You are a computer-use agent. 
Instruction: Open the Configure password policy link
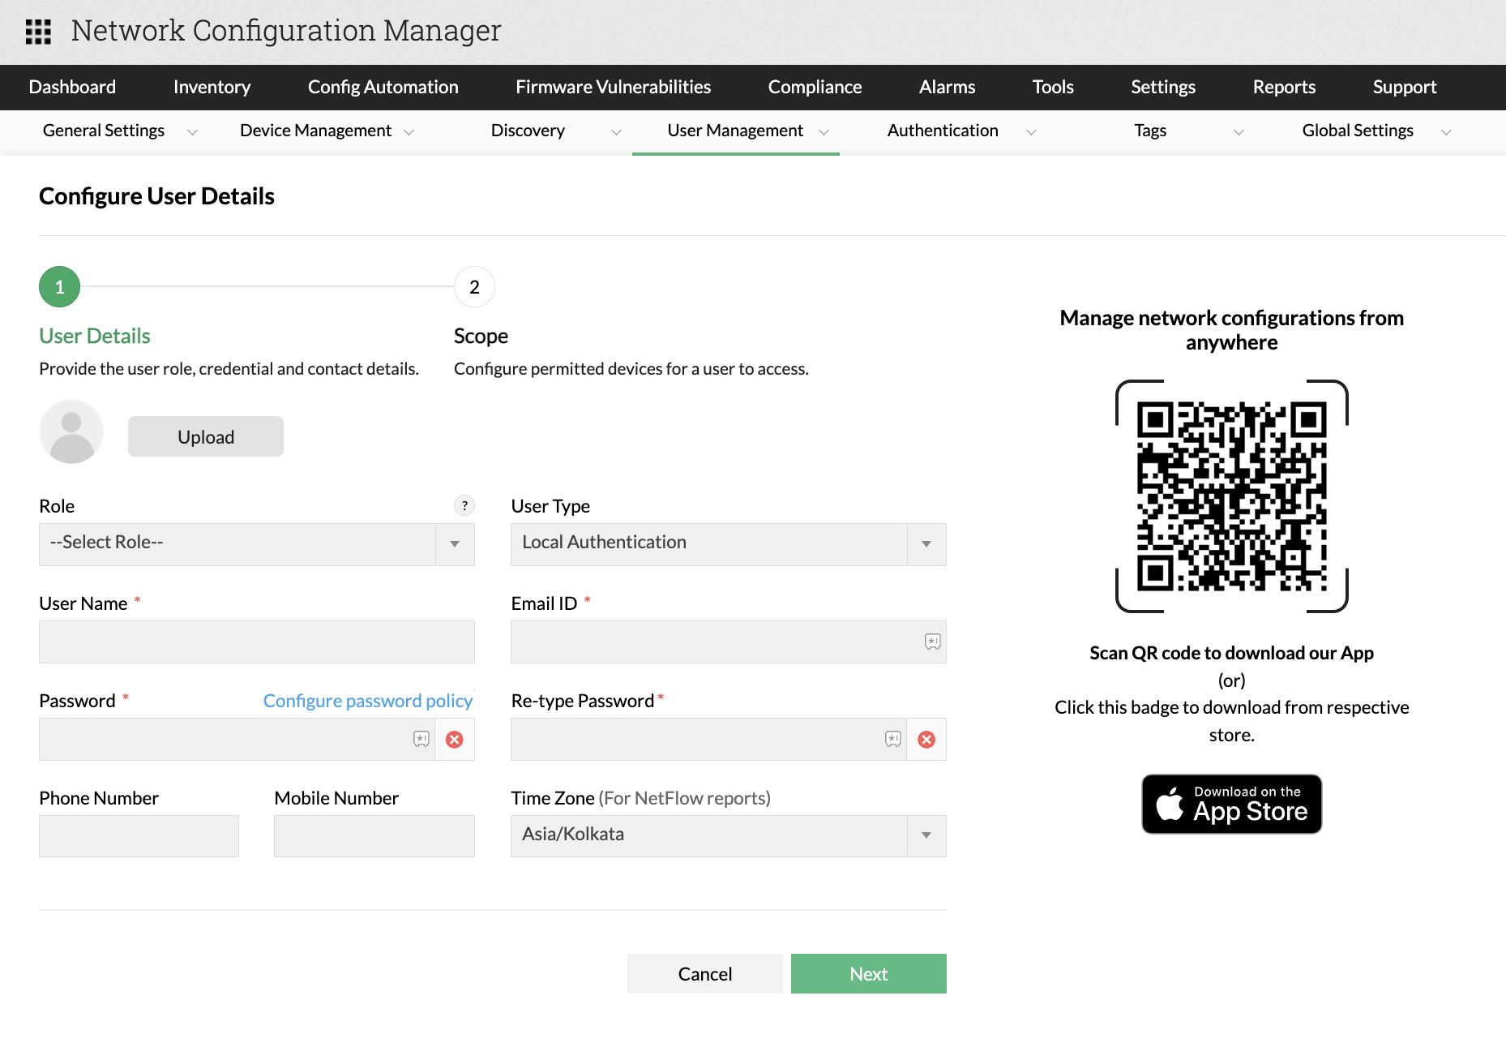pos(367,701)
